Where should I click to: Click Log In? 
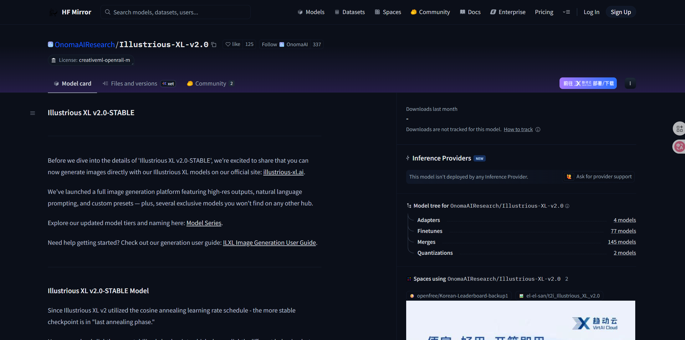591,12
